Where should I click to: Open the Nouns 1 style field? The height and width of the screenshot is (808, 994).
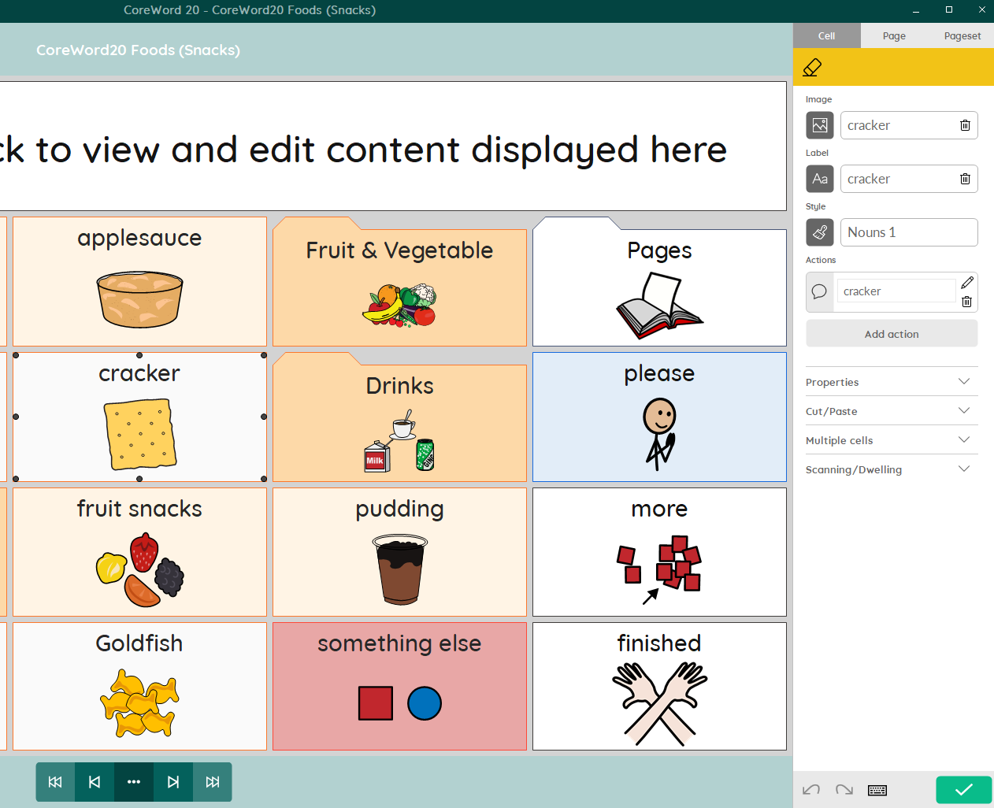[909, 232]
